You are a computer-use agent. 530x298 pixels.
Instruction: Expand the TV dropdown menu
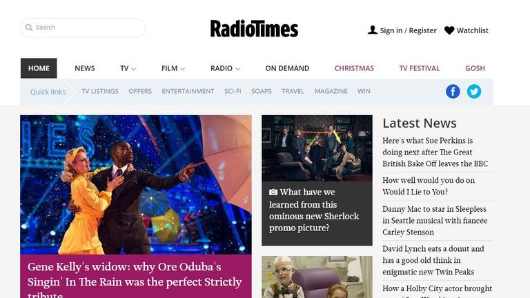point(128,68)
